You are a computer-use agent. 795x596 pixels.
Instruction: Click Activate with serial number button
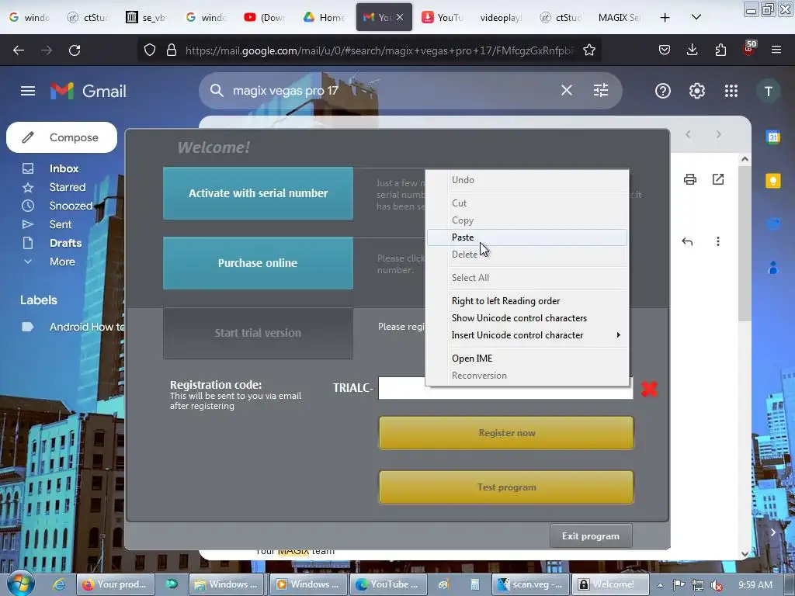[258, 193]
